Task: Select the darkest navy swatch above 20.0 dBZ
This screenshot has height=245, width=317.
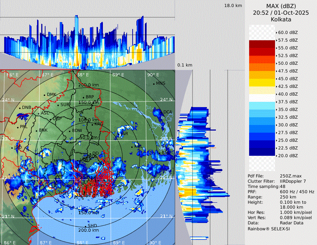Action: pyautogui.click(x=262, y=152)
